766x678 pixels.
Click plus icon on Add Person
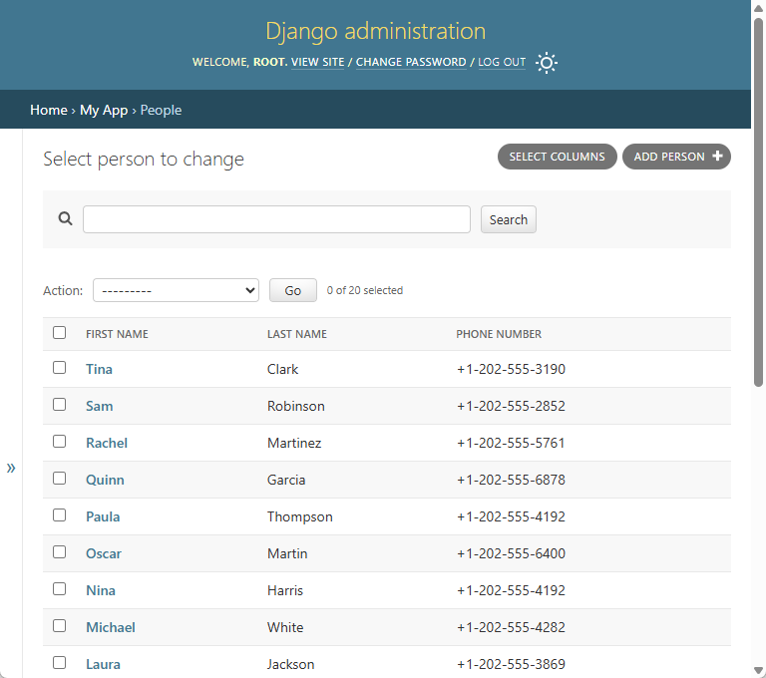(x=717, y=156)
